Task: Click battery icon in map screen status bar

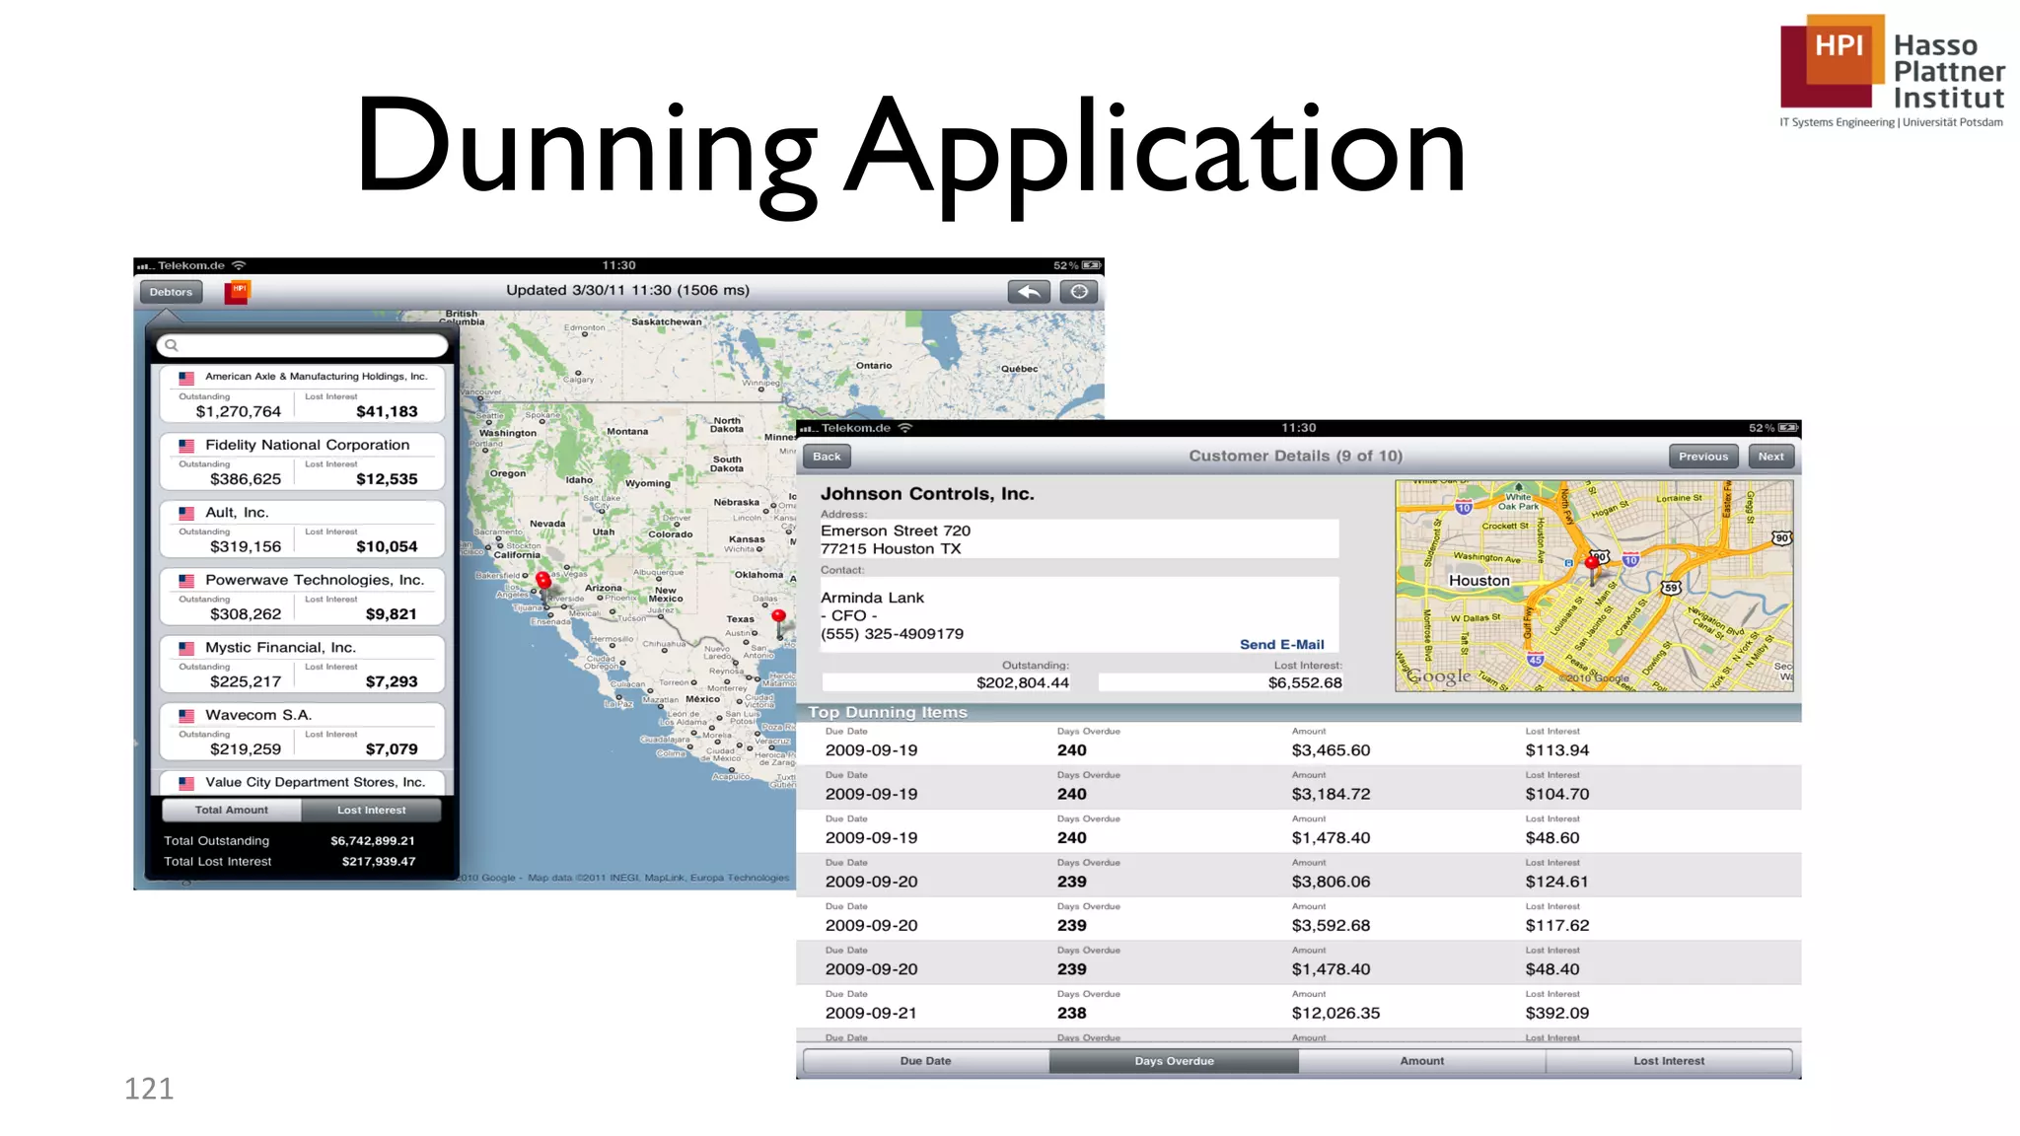Action: click(1091, 265)
